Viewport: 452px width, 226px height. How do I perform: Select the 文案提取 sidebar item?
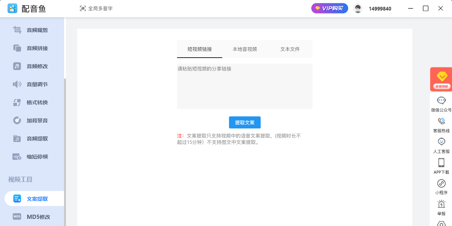coord(34,199)
